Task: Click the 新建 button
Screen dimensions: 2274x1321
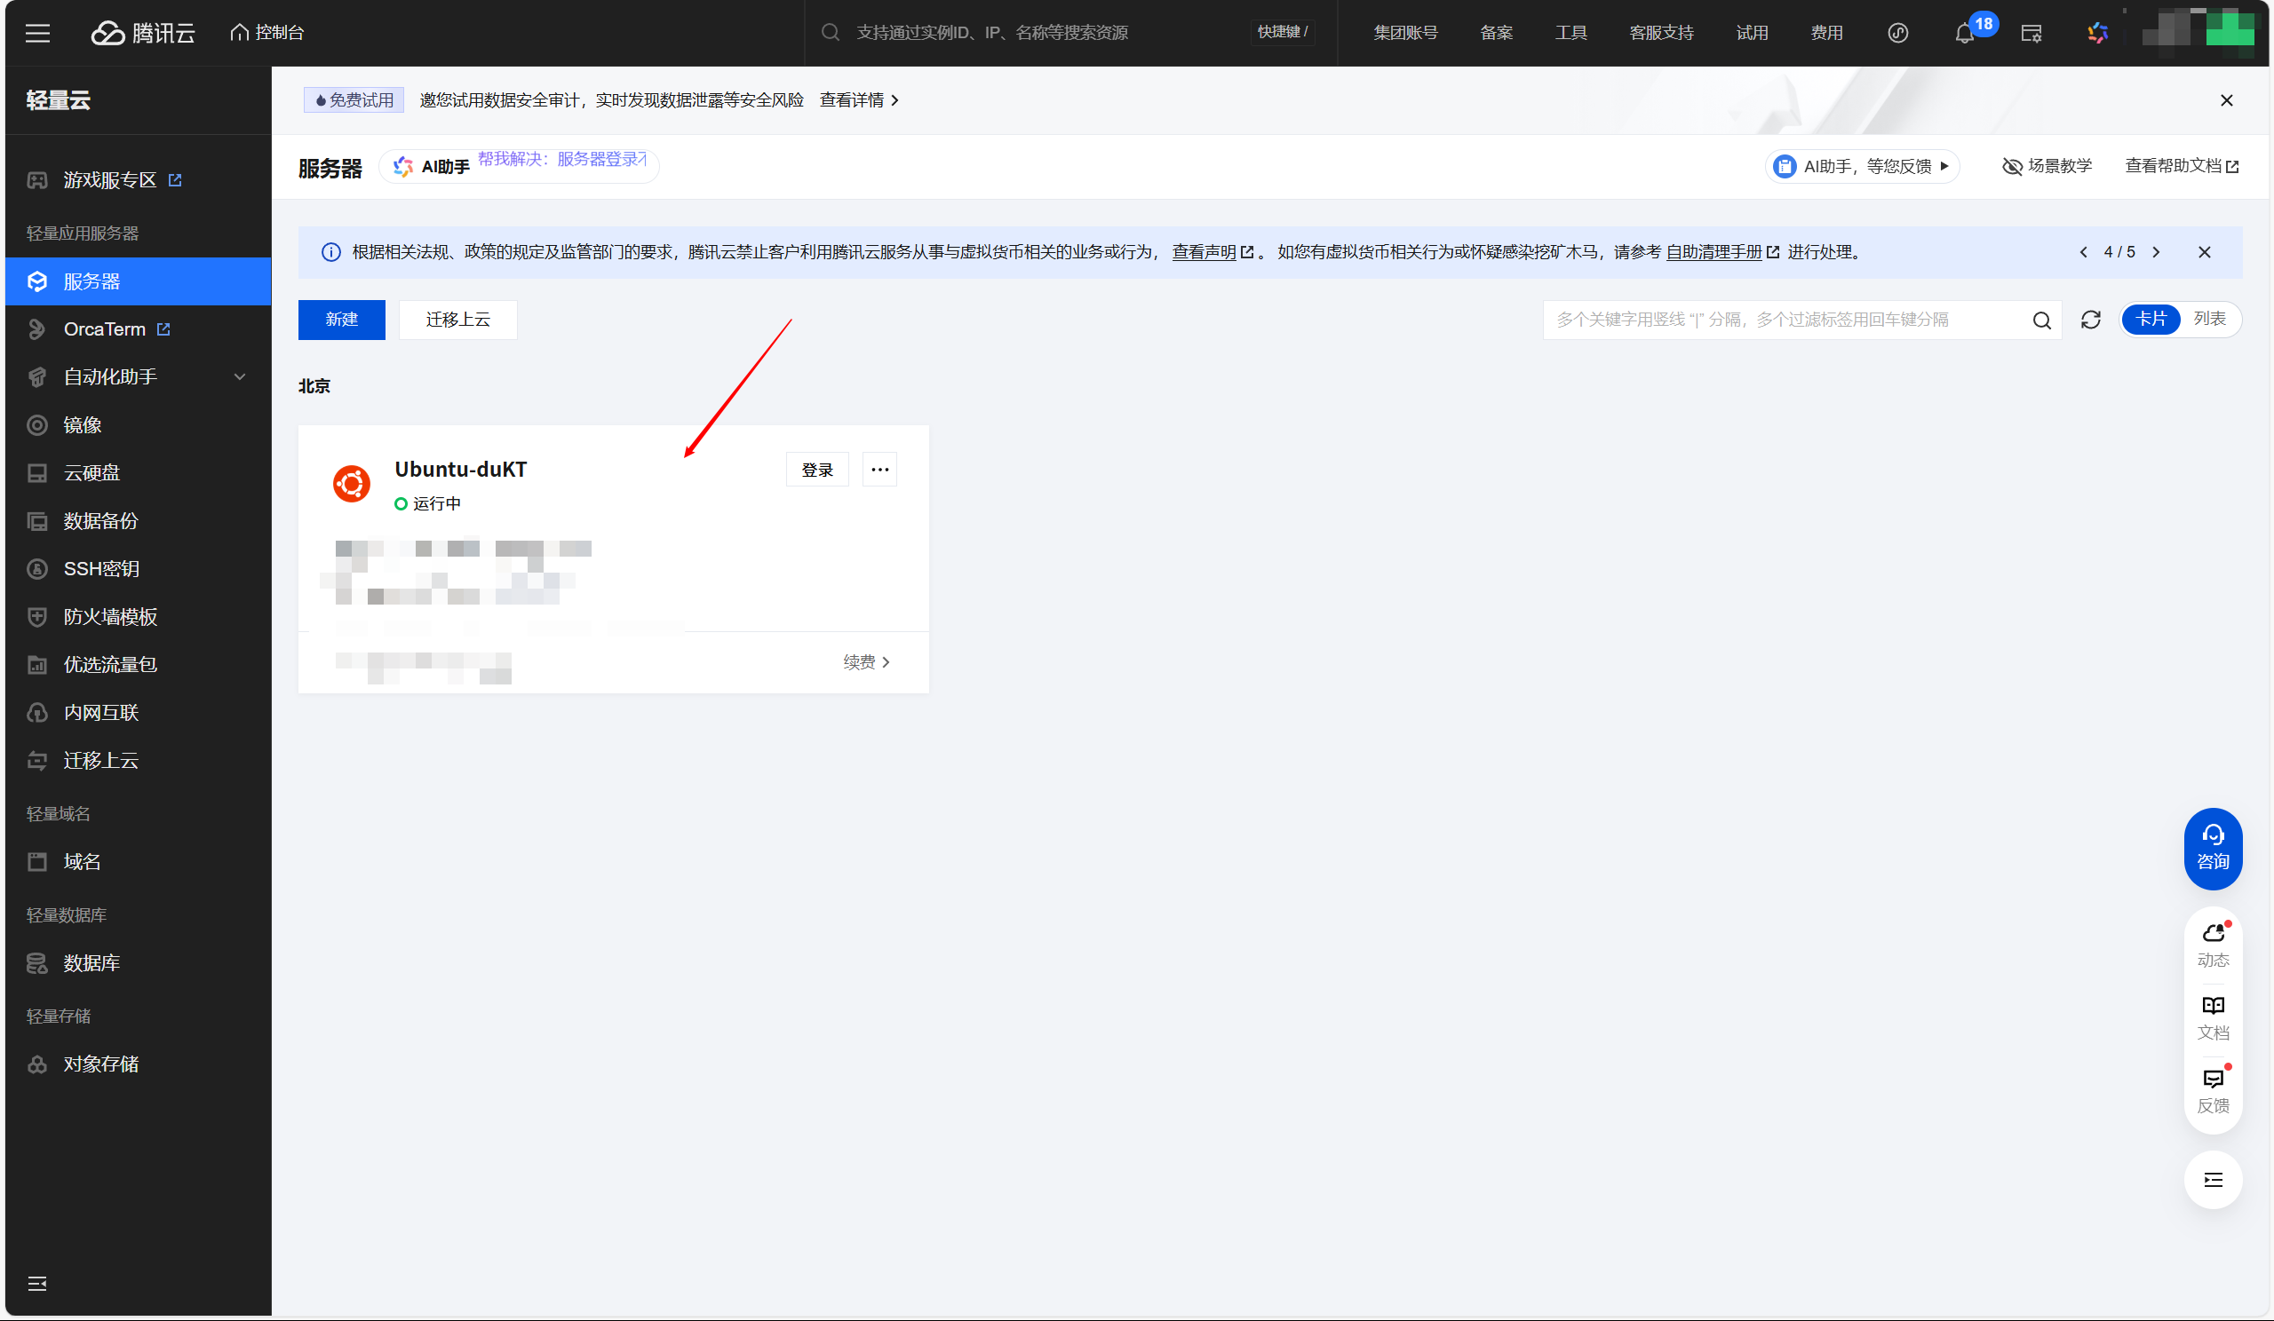Action: pos(341,320)
